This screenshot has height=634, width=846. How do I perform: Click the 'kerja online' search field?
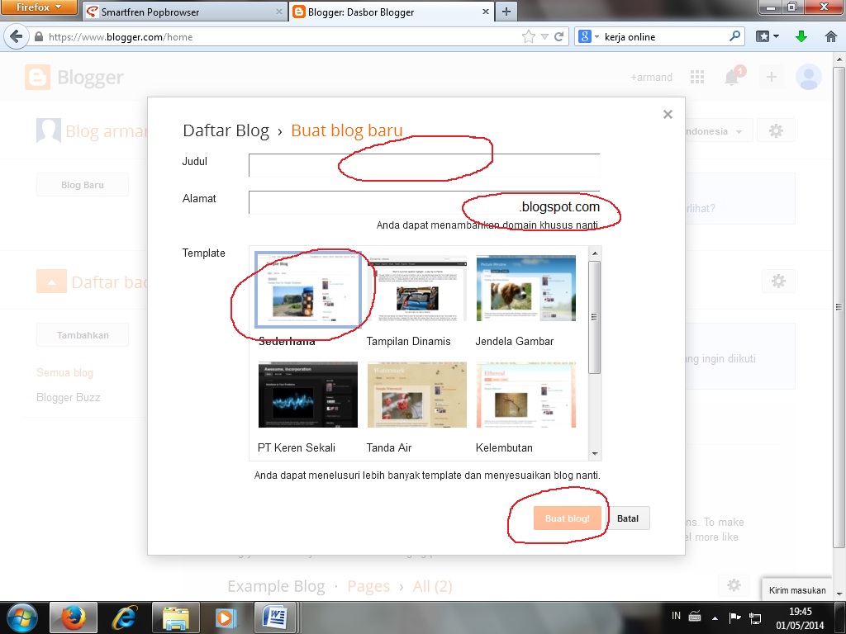[x=665, y=36]
